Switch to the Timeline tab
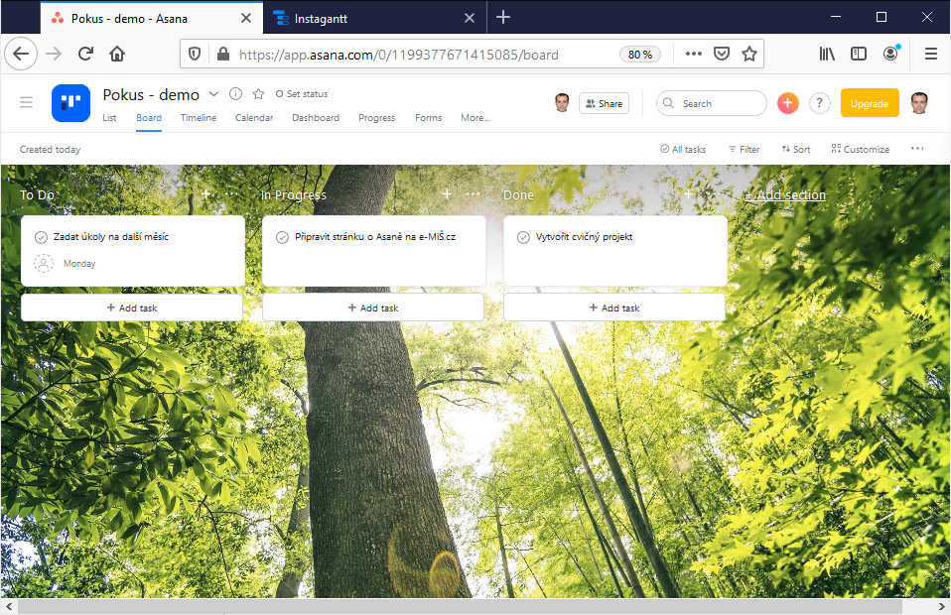The height and width of the screenshot is (615, 951). click(198, 117)
